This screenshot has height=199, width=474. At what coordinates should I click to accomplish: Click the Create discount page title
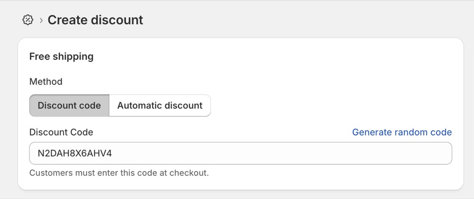point(95,20)
